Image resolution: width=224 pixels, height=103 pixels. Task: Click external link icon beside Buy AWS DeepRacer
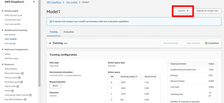(25, 99)
